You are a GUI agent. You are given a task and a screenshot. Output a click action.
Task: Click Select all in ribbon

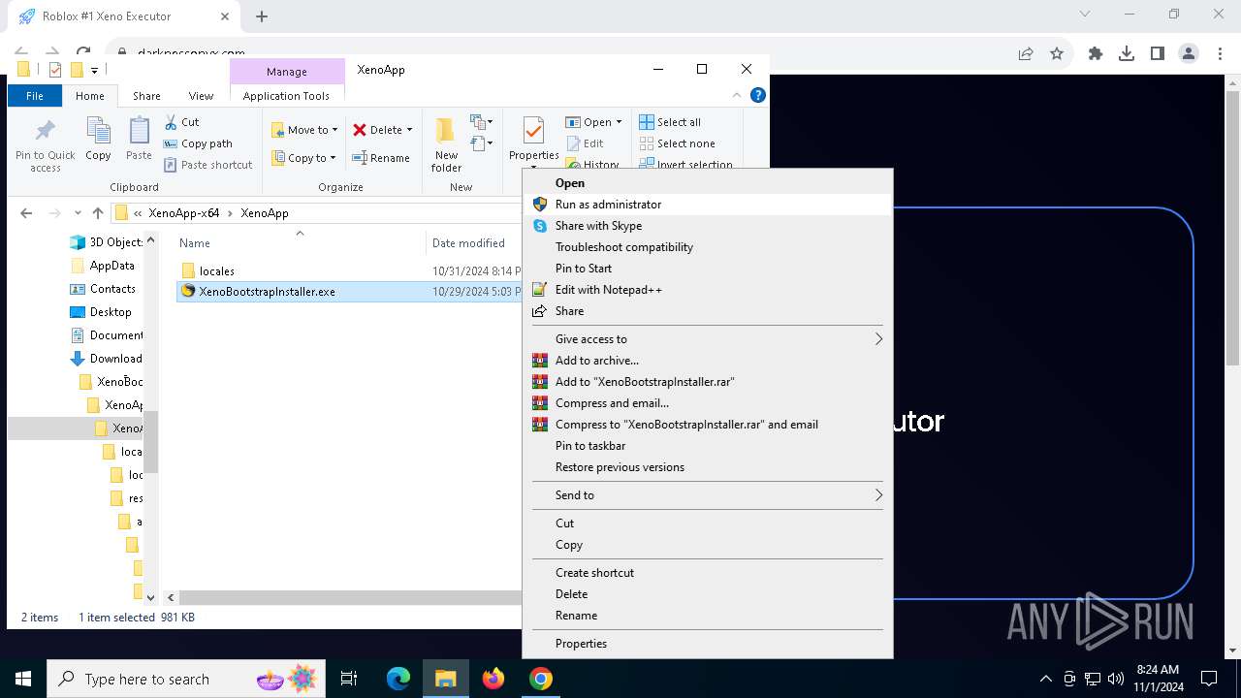point(670,122)
